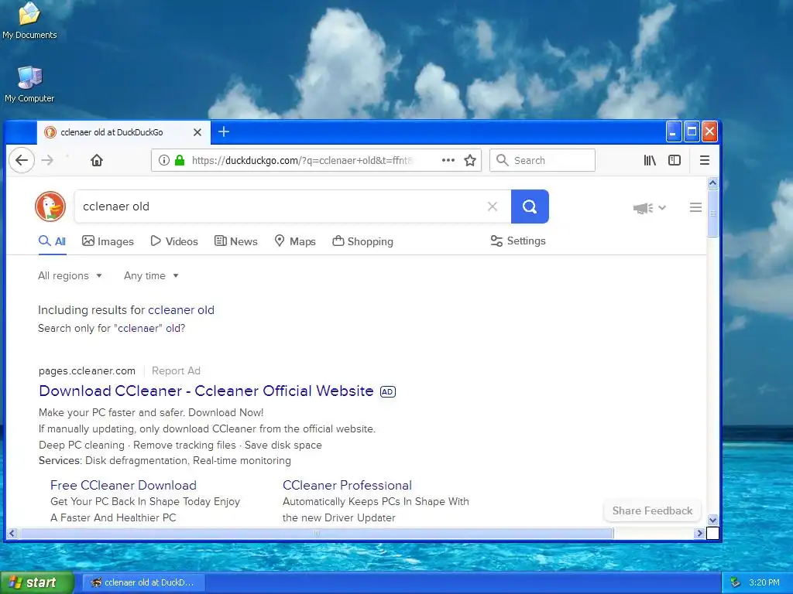
Task: Open CCleaner Professional sublink
Action: point(348,486)
